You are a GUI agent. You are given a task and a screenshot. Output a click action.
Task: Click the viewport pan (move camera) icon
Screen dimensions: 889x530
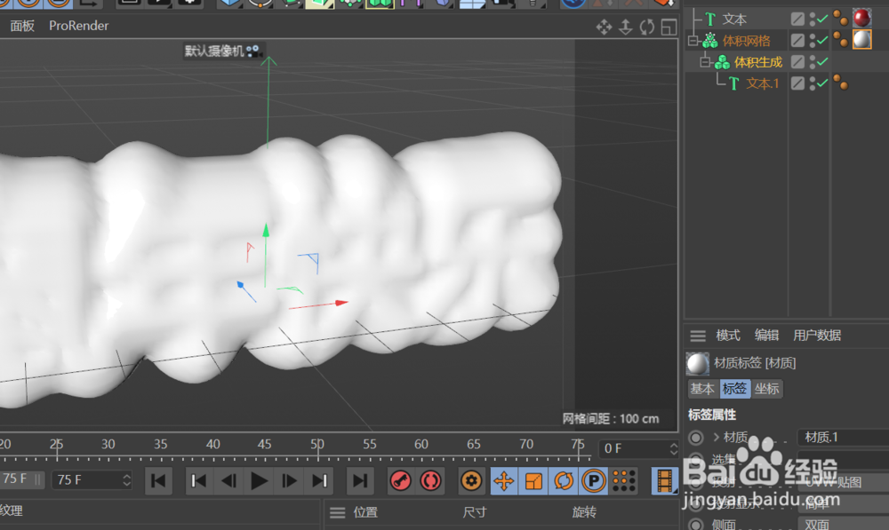pyautogui.click(x=604, y=27)
